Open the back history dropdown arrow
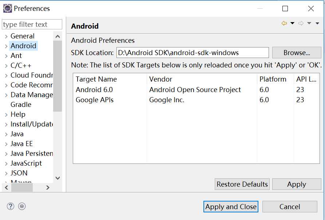The height and width of the screenshot is (220, 325). (292, 24)
